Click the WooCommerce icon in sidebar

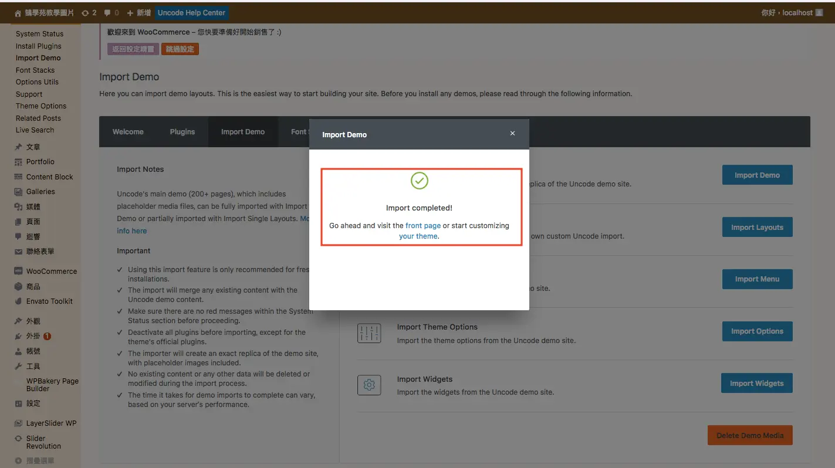click(x=19, y=272)
